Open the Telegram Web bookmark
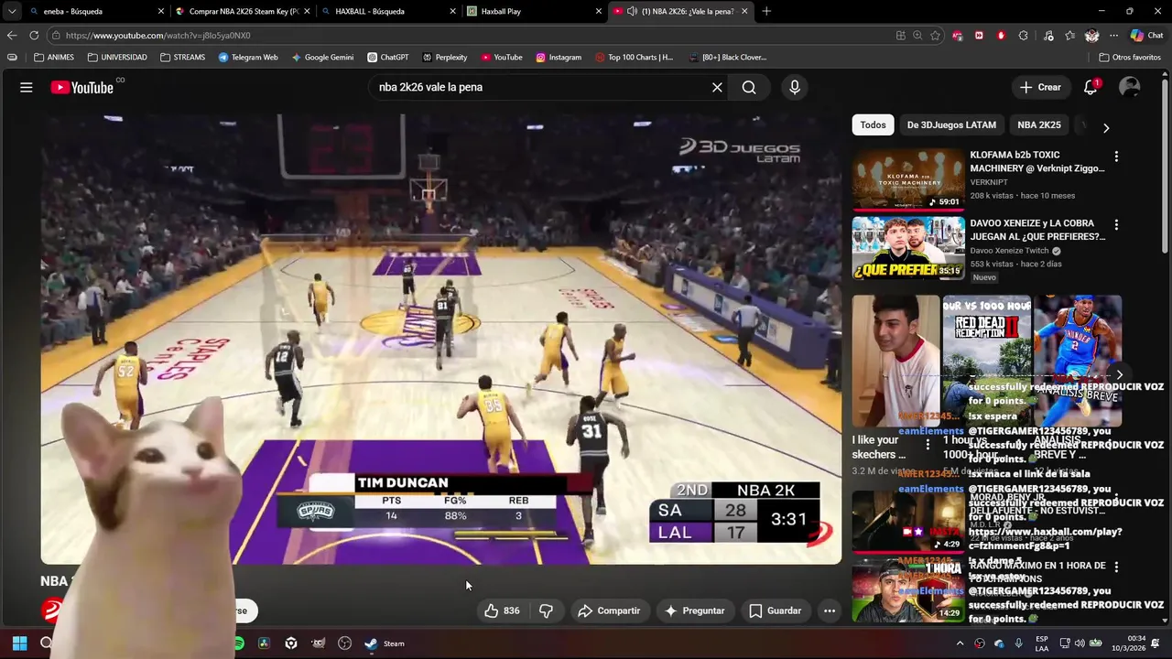Image resolution: width=1172 pixels, height=659 pixels. tap(248, 57)
